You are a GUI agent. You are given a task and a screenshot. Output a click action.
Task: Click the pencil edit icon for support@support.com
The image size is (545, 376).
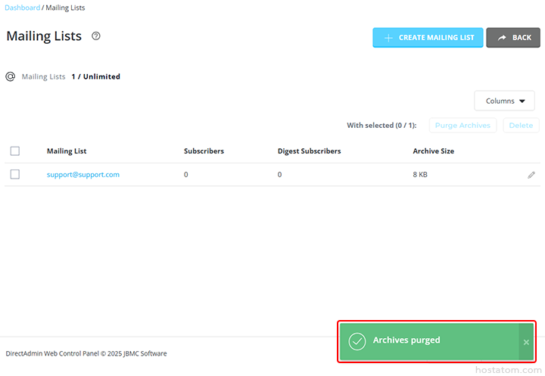coord(531,175)
